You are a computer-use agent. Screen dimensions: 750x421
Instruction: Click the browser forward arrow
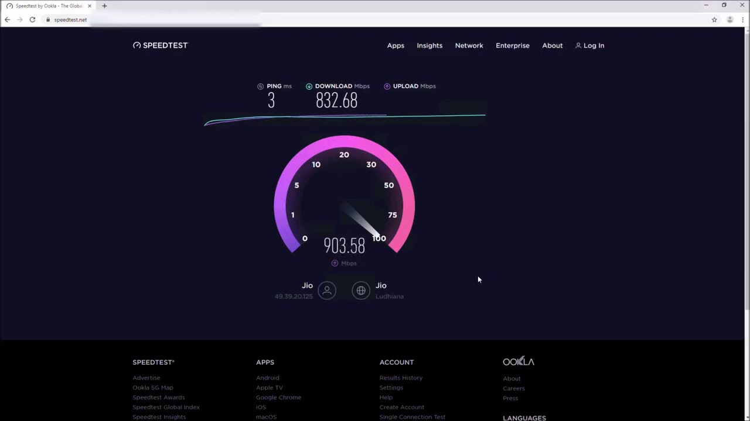click(19, 19)
